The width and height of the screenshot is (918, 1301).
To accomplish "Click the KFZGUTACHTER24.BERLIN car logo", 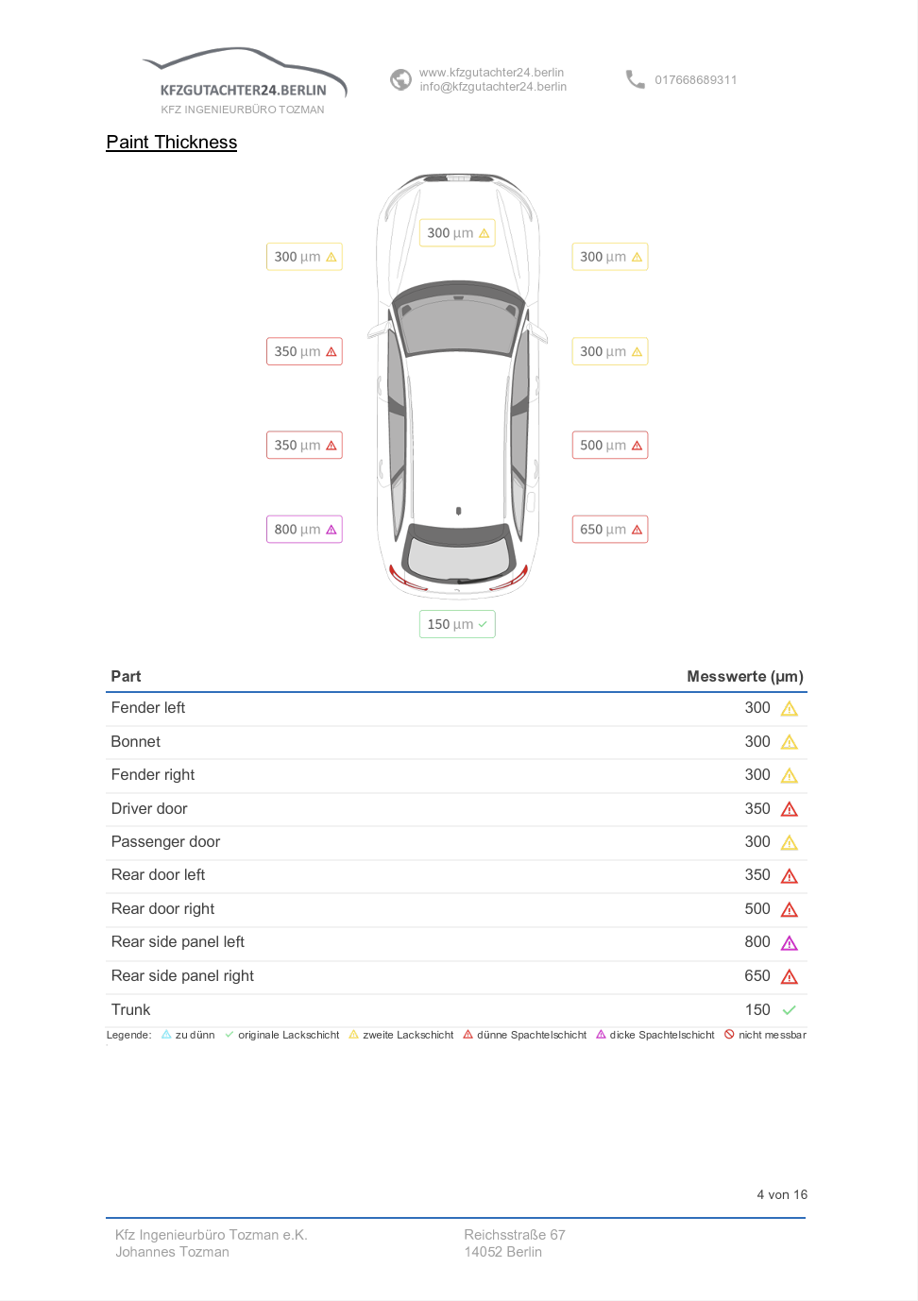I will click(244, 81).
